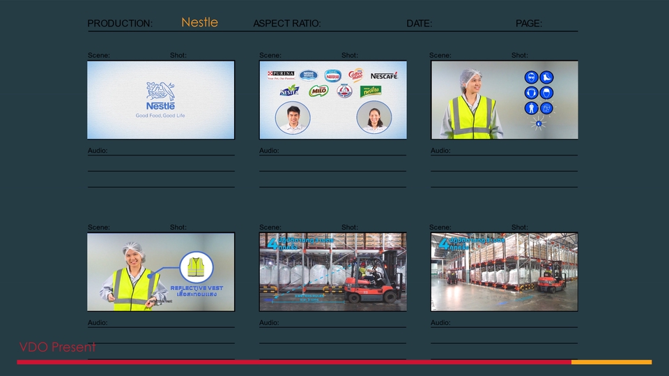Click the 'Good Food, Good Life' tagline
The height and width of the screenshot is (376, 669).
(x=160, y=115)
